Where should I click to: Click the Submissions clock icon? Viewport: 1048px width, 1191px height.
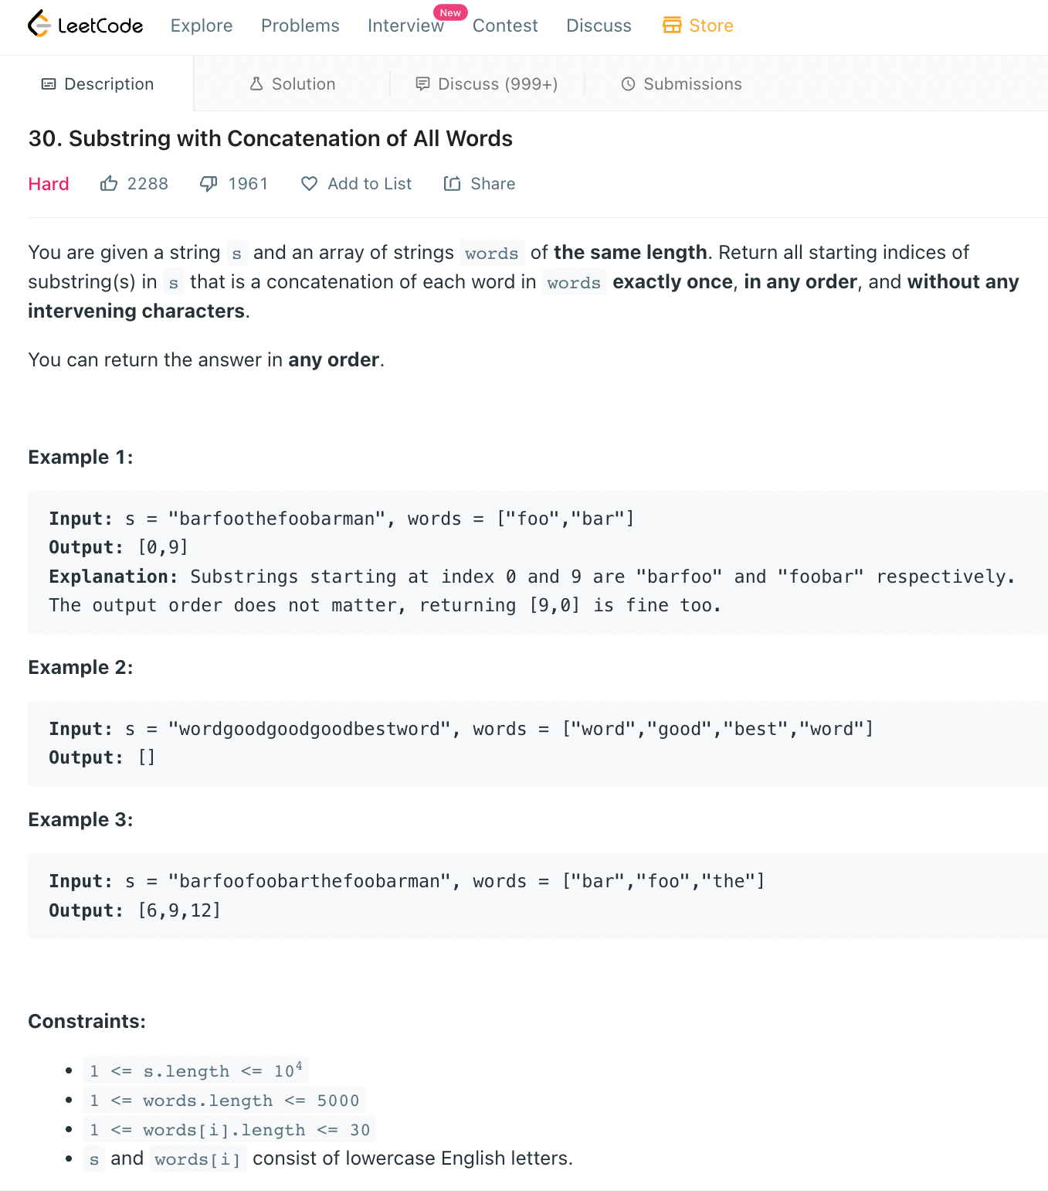(628, 83)
